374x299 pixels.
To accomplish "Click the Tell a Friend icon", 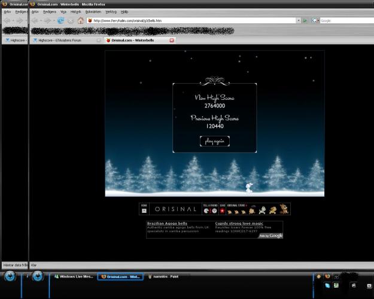I will pos(206,210).
